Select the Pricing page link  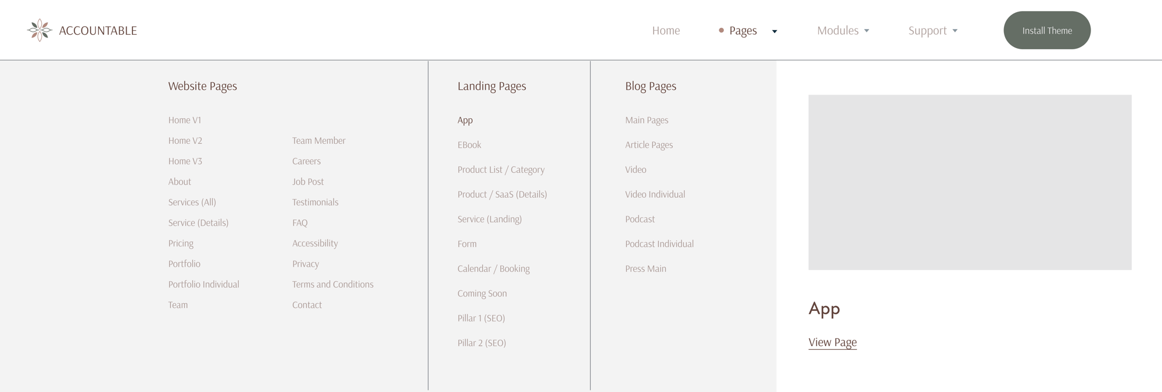coord(181,243)
